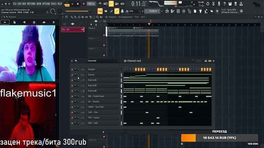This screenshot has height=148, width=264.
Task: Toggle song/pattern mode button
Action: point(67,4)
